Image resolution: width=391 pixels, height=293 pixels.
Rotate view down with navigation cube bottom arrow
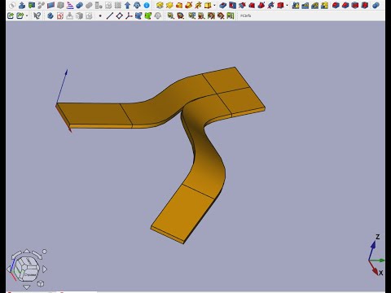coord(27,287)
